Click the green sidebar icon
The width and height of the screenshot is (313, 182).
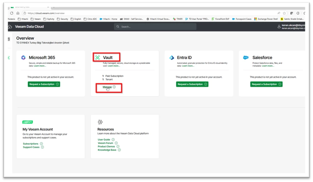pyautogui.click(x=9, y=58)
